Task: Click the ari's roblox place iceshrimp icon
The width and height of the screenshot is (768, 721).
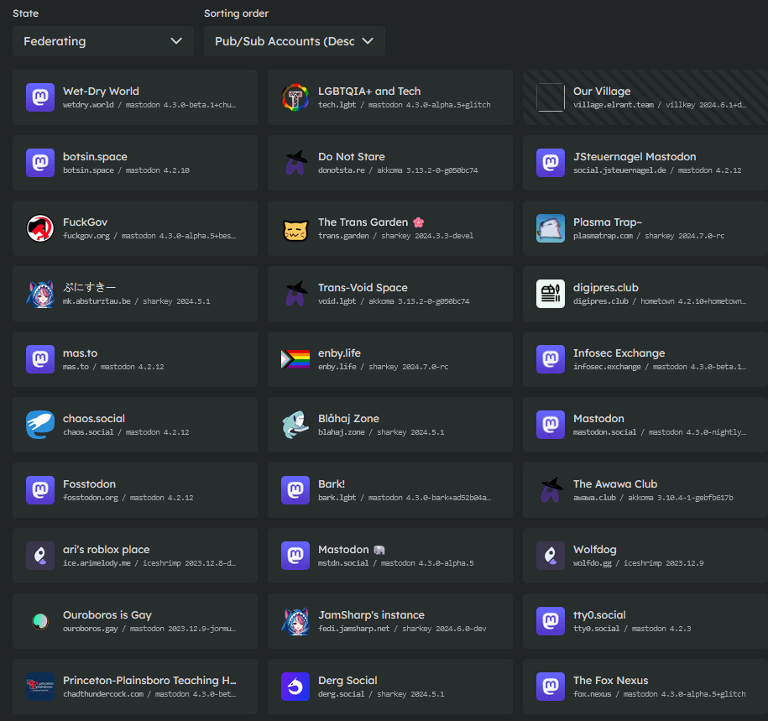Action: click(40, 556)
